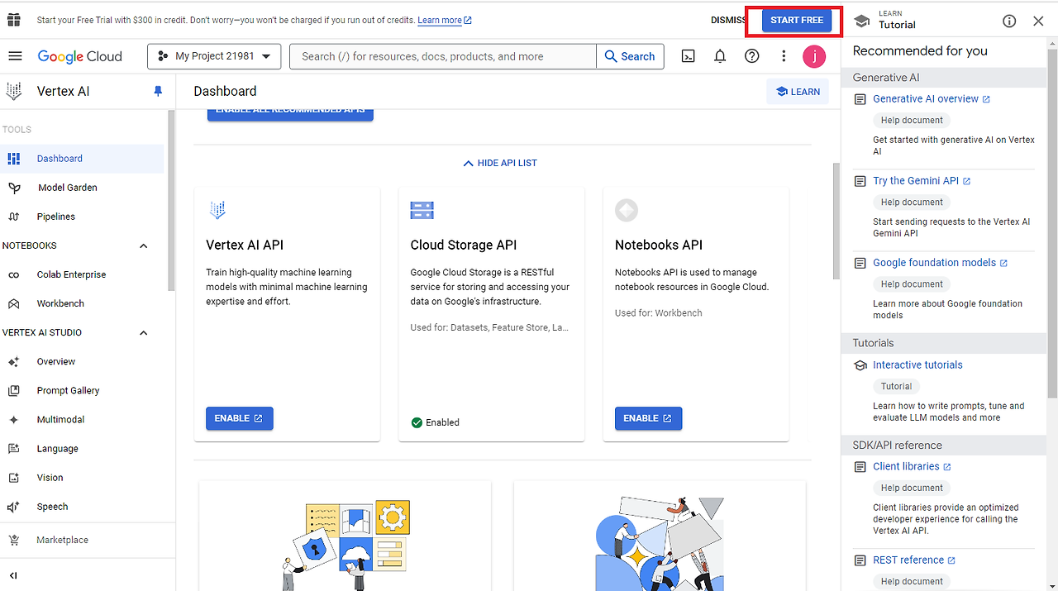The height and width of the screenshot is (591, 1058).
Task: Open Vision in the sidebar
Action: pyautogui.click(x=82, y=478)
